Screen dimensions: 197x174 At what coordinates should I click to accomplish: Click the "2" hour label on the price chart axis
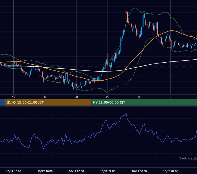pos(170,97)
